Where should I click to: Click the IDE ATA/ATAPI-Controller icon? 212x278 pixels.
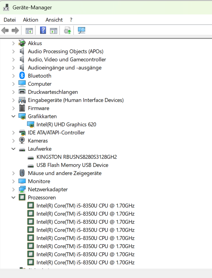click(22, 133)
